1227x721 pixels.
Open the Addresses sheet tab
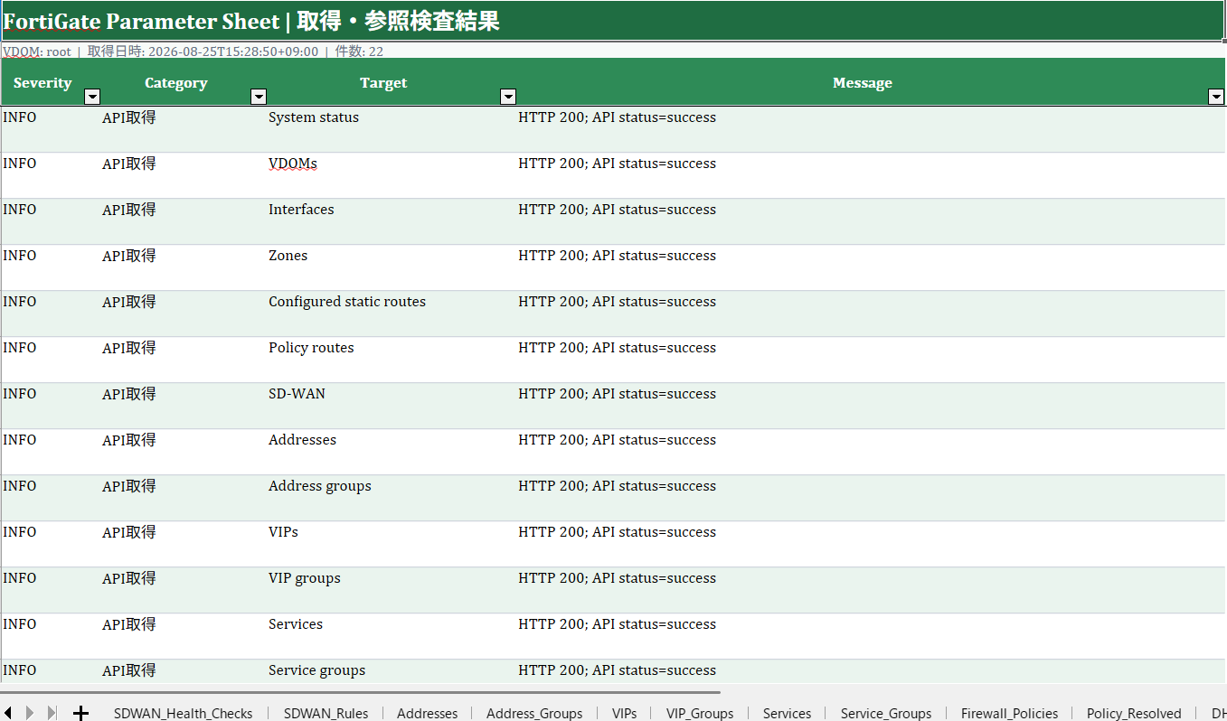[427, 713]
